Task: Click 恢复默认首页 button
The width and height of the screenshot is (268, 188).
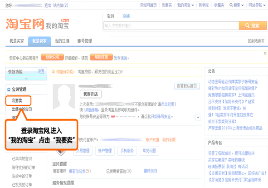Action: click(x=187, y=86)
